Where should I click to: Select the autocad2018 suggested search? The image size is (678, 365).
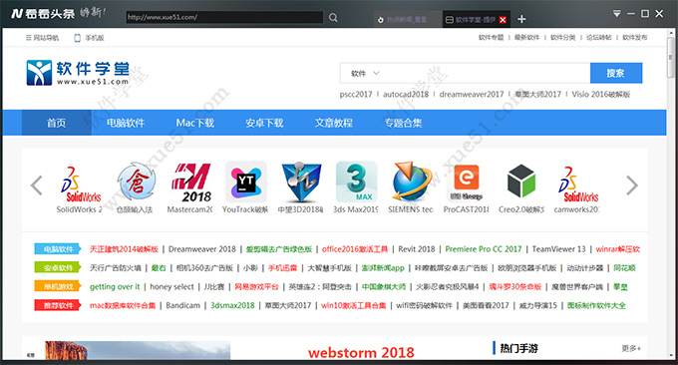point(406,95)
